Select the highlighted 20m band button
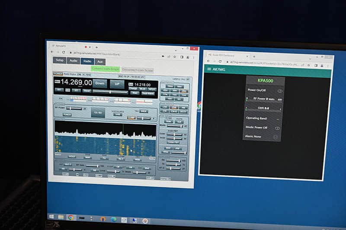This screenshot has height=230, width=346. coord(183,91)
